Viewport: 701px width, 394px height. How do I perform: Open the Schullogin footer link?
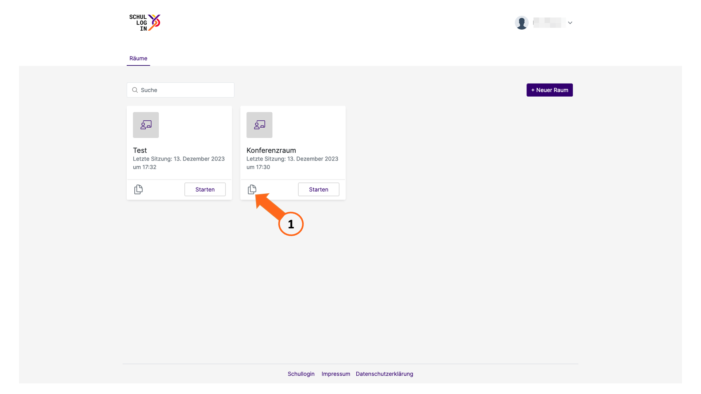coord(301,374)
